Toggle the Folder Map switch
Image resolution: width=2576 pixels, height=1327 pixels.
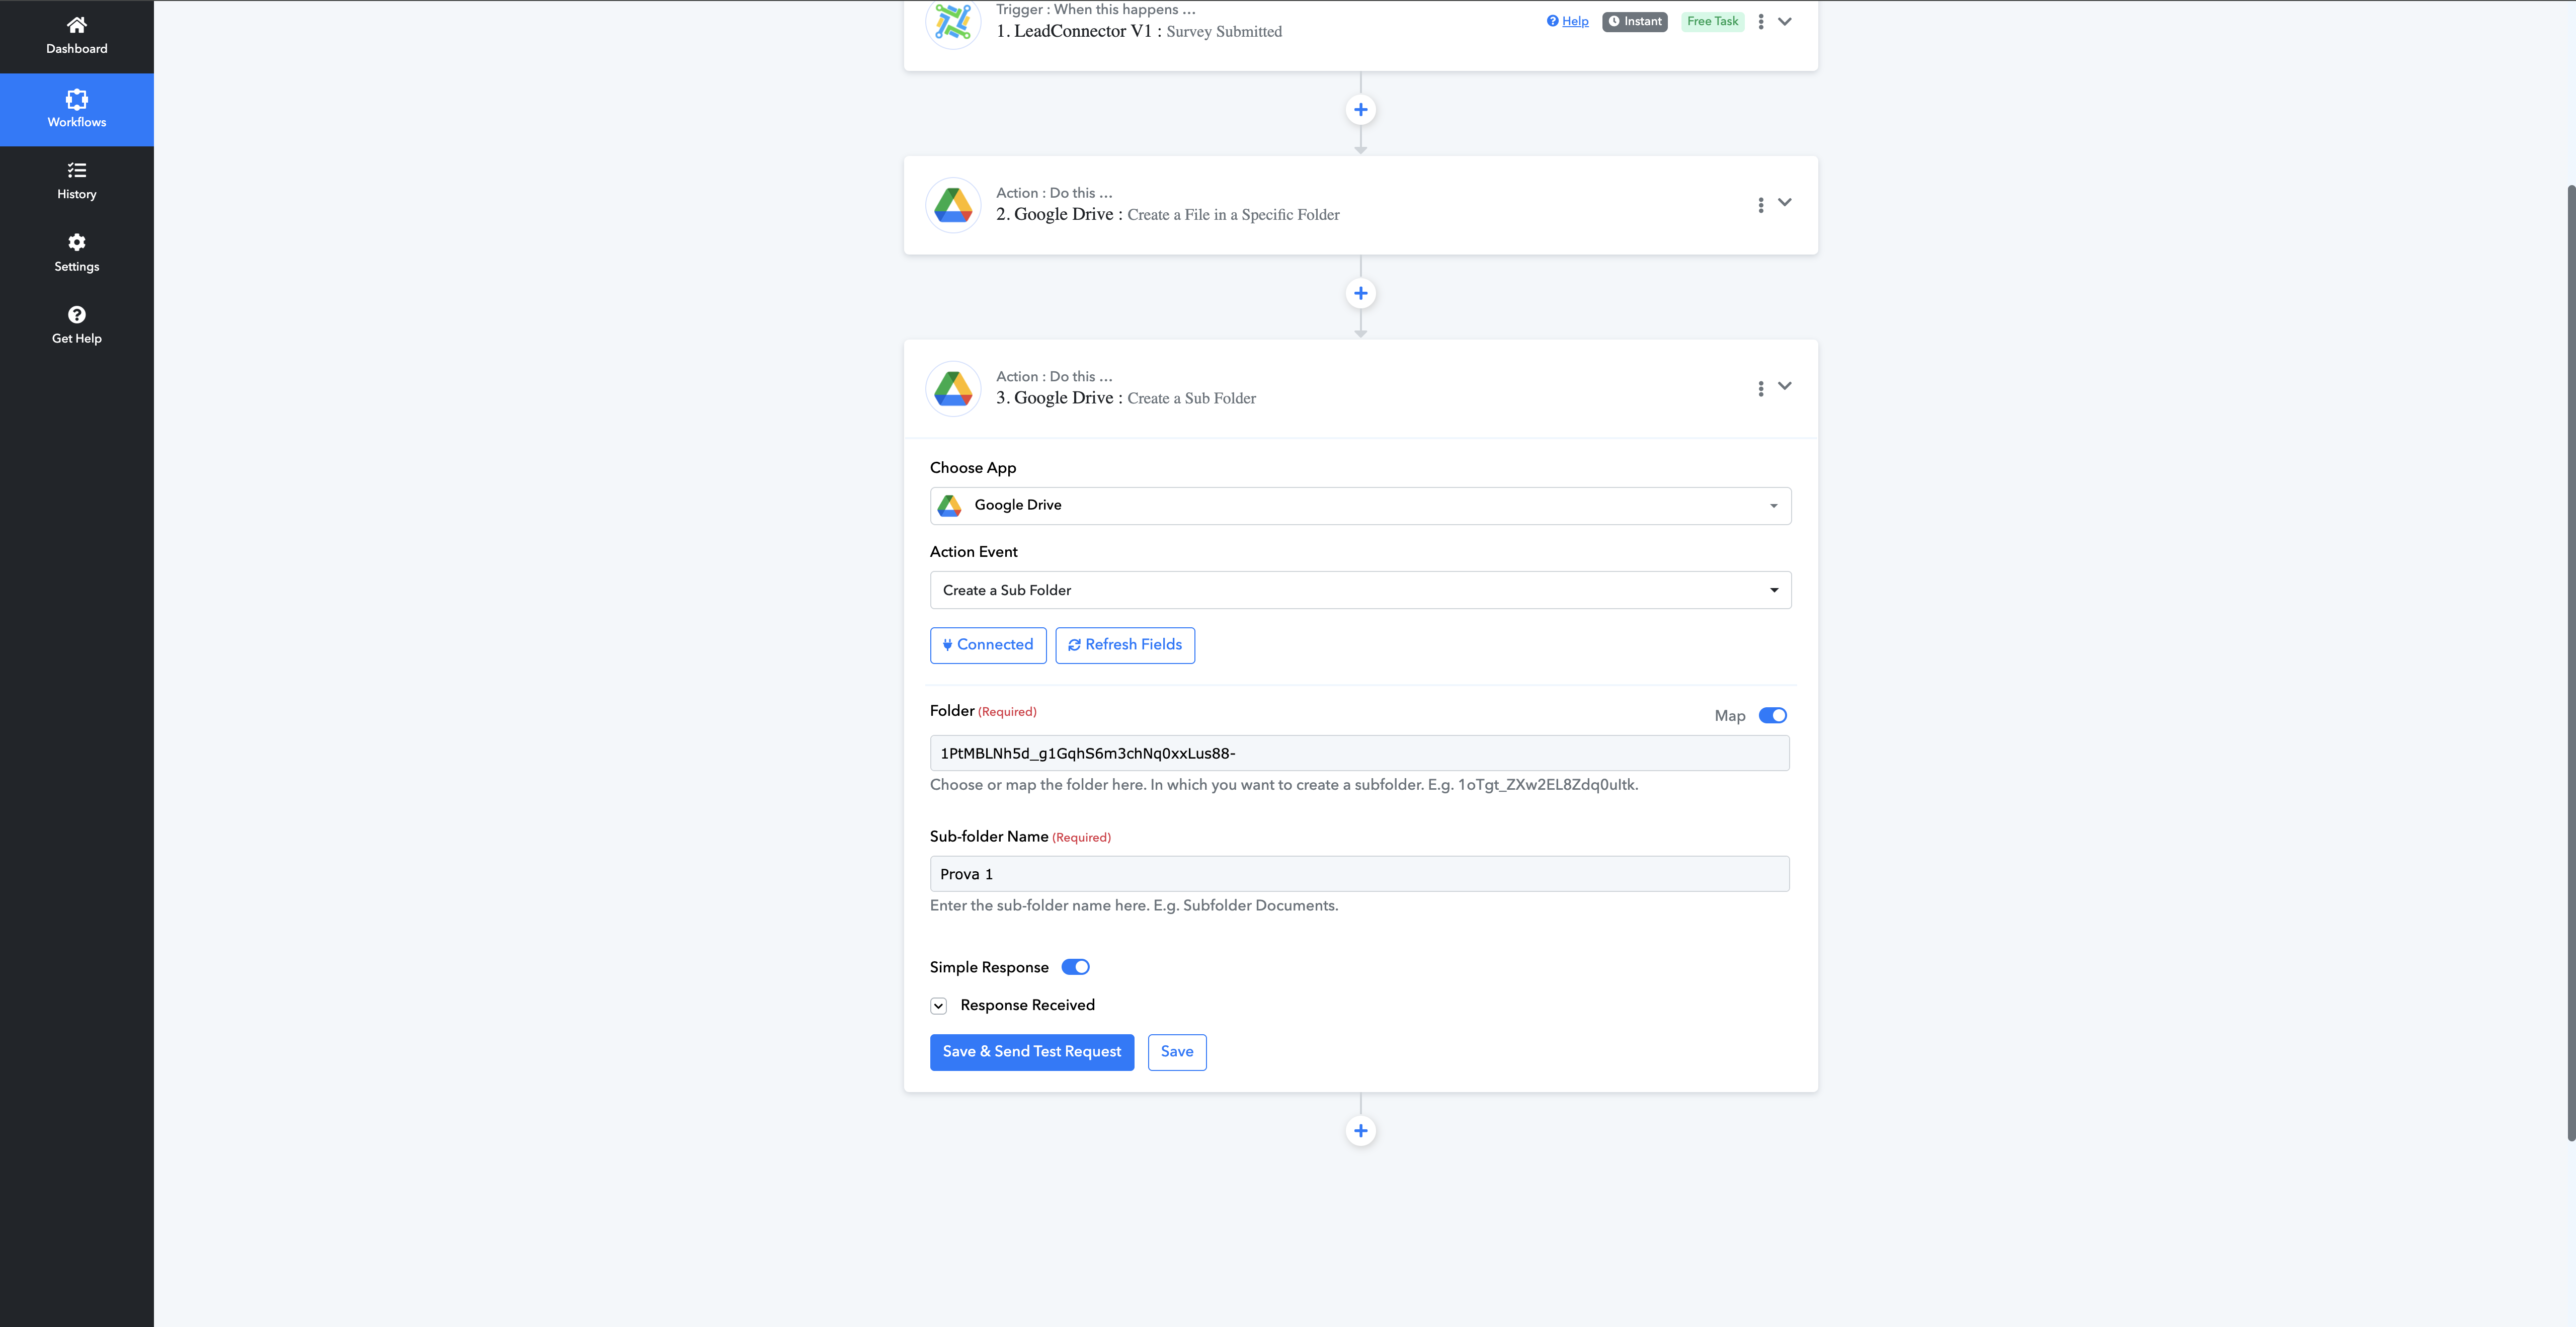point(1772,716)
